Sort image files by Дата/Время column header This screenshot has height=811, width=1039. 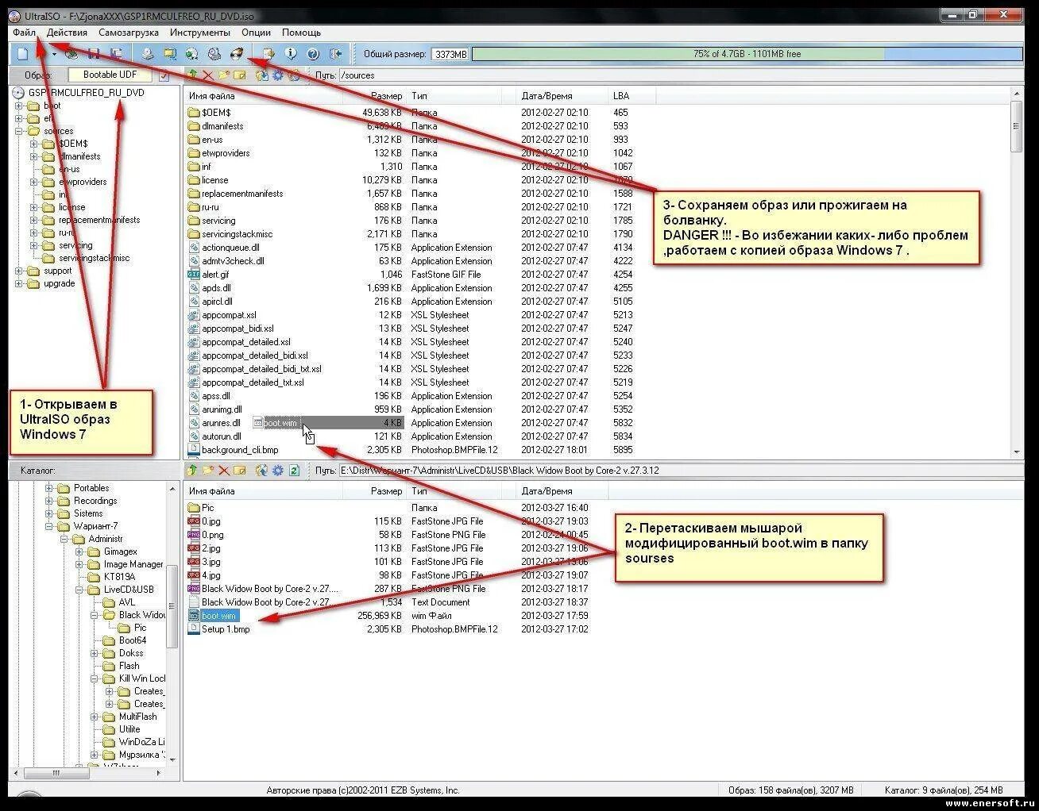562,96
